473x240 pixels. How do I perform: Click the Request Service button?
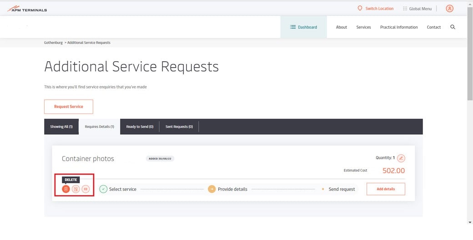click(69, 107)
